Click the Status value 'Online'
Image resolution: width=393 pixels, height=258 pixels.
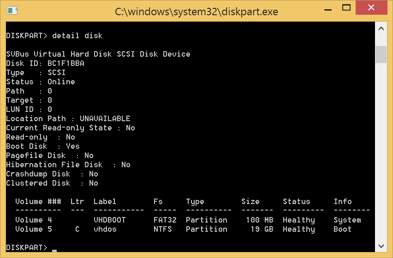click(x=61, y=82)
